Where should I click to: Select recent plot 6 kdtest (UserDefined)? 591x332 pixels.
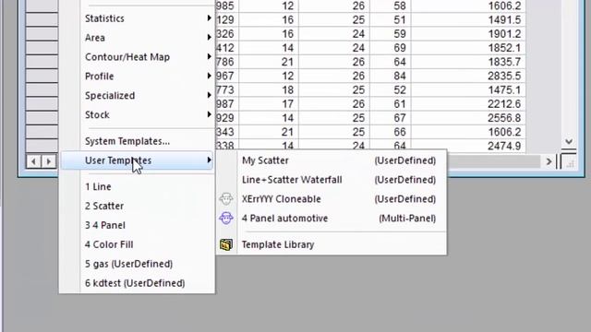coord(138,283)
